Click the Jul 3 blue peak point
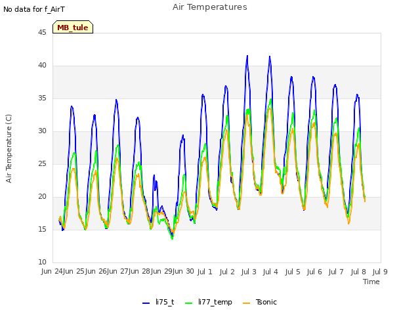The height and width of the screenshot is (315, 420). 247,56
